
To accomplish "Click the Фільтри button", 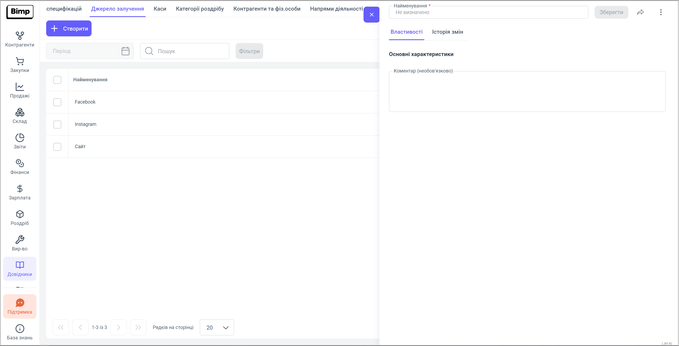I will [x=249, y=51].
